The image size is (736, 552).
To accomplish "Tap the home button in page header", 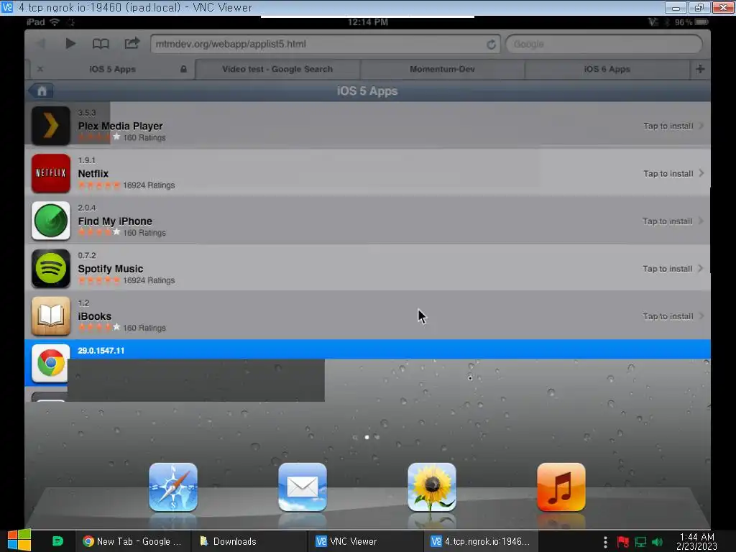I will (x=41, y=91).
